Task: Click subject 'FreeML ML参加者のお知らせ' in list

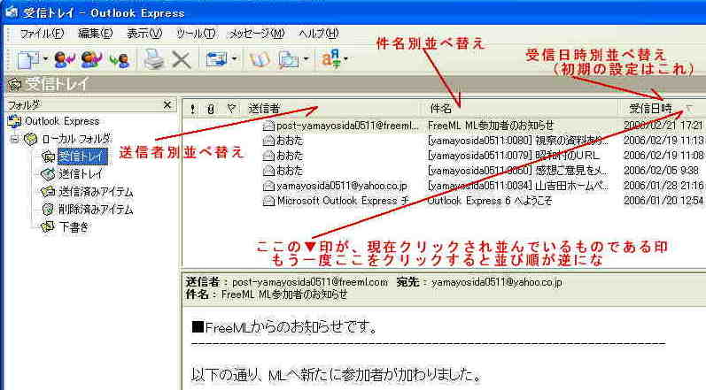Action: [491, 126]
